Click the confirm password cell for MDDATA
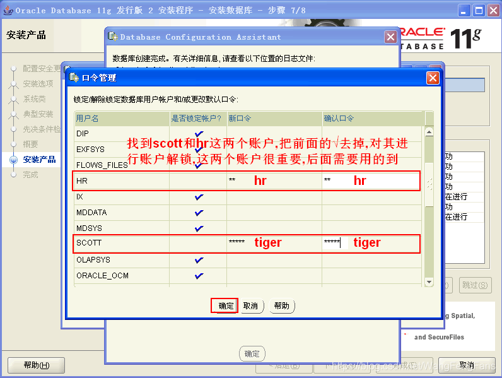 pyautogui.click(x=371, y=213)
